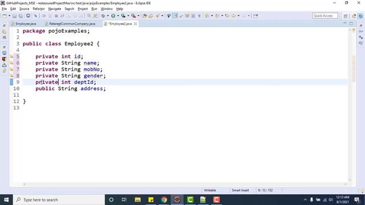Open File Explorer from the taskbar
Screen dimensions: 365x205
point(137,200)
